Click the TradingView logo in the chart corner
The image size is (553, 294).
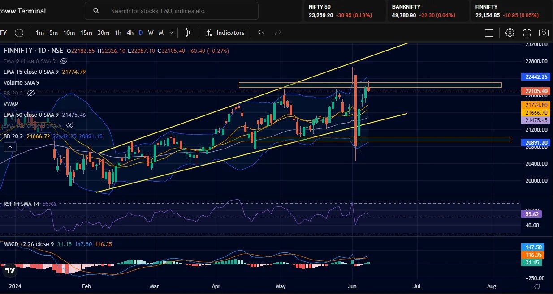pos(9,270)
